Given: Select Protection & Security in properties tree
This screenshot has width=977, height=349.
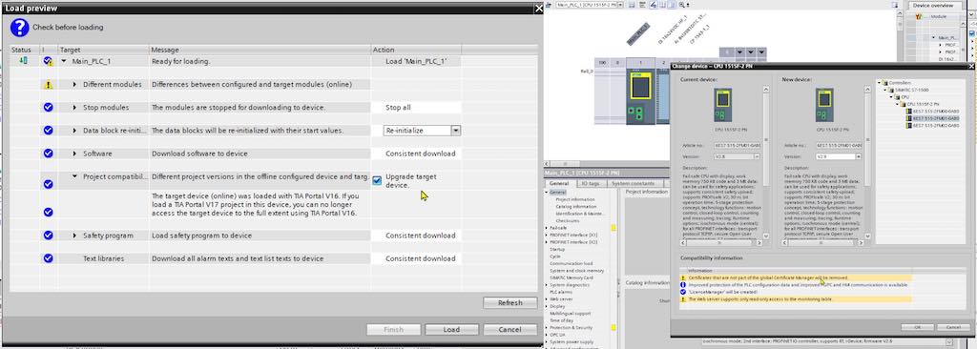Looking at the screenshot, I should pos(571,327).
